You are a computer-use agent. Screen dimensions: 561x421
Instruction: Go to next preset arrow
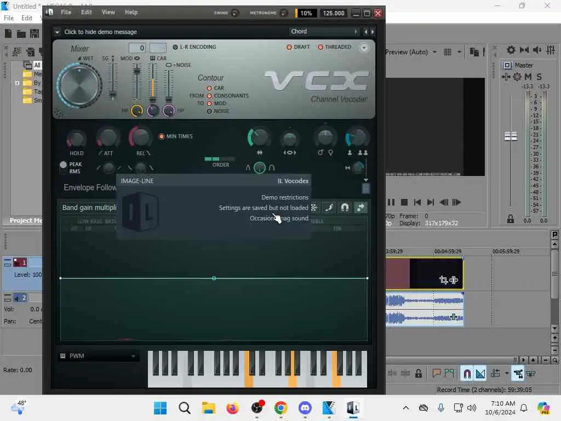(x=373, y=32)
